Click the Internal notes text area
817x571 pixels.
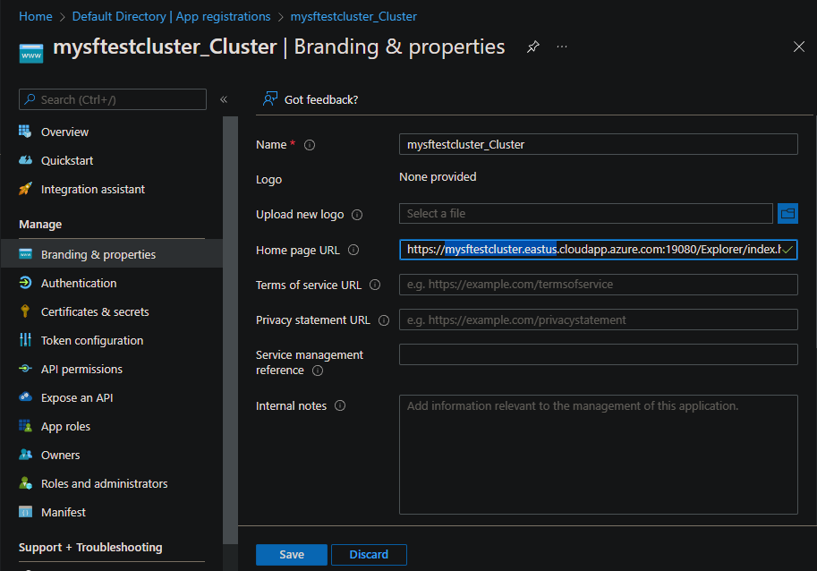[x=598, y=455]
